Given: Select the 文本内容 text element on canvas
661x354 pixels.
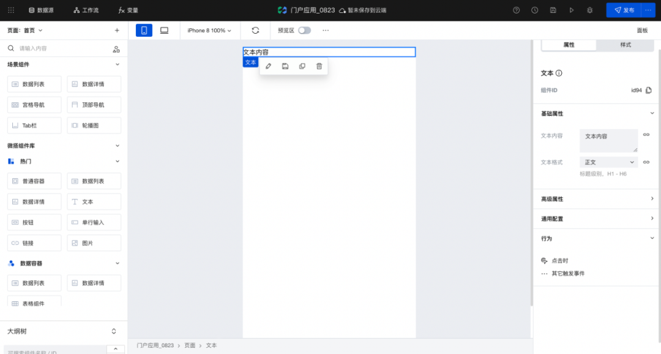Looking at the screenshot, I should pos(329,52).
